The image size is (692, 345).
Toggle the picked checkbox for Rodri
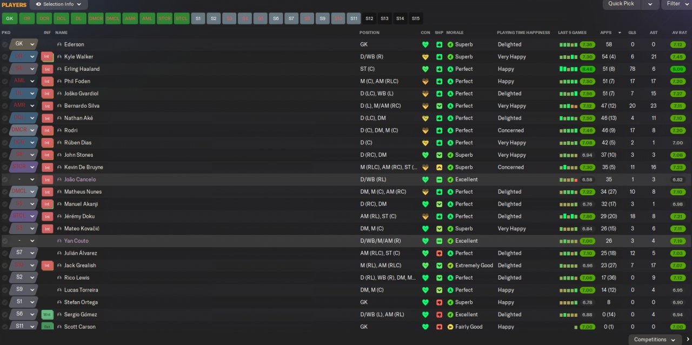5,130
